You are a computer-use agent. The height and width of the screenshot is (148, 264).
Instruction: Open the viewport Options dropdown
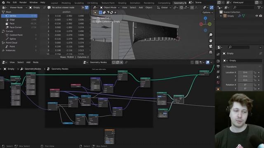[207, 12]
